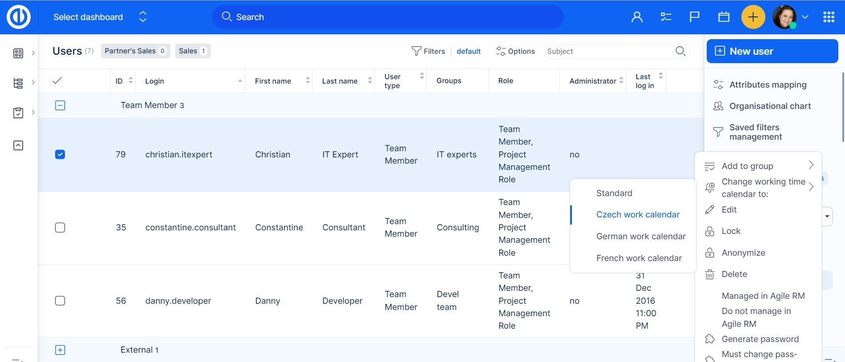Click the yellow plus quick-add button
The width and height of the screenshot is (845, 362).
pos(753,17)
